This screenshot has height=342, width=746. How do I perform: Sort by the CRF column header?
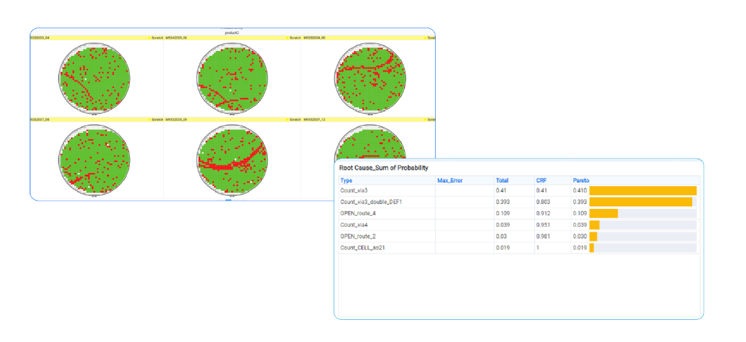pyautogui.click(x=541, y=181)
